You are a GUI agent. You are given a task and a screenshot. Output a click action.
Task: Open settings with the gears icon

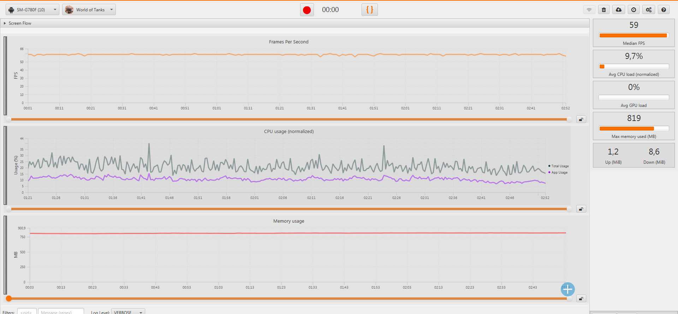[x=649, y=10]
